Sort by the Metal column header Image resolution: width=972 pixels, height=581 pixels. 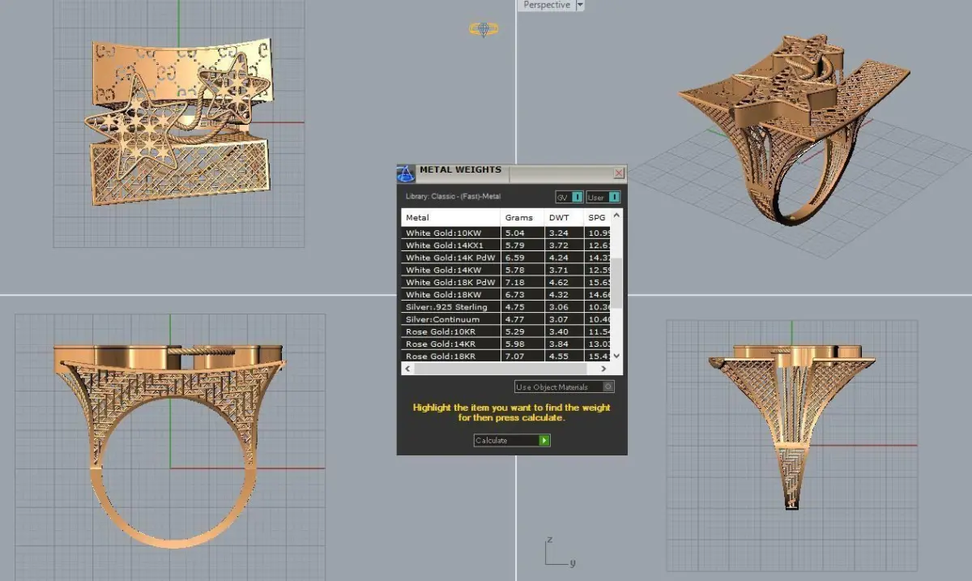450,217
